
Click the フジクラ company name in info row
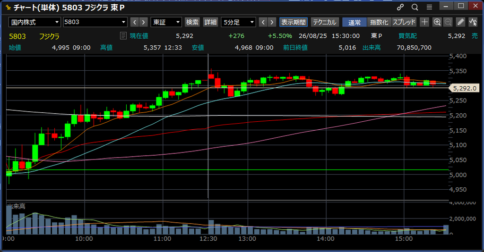(49, 36)
